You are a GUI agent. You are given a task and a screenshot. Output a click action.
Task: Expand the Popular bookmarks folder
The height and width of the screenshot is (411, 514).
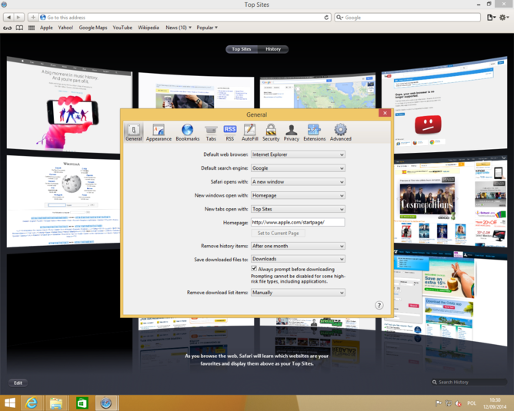pos(207,28)
